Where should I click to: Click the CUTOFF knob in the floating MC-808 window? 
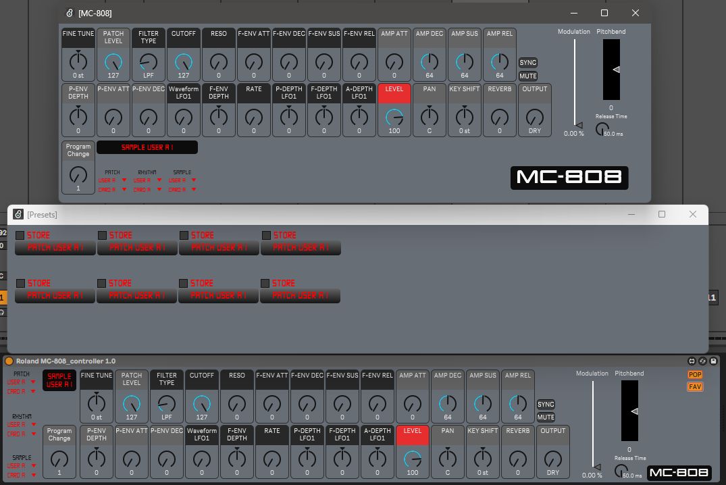pyautogui.click(x=183, y=63)
